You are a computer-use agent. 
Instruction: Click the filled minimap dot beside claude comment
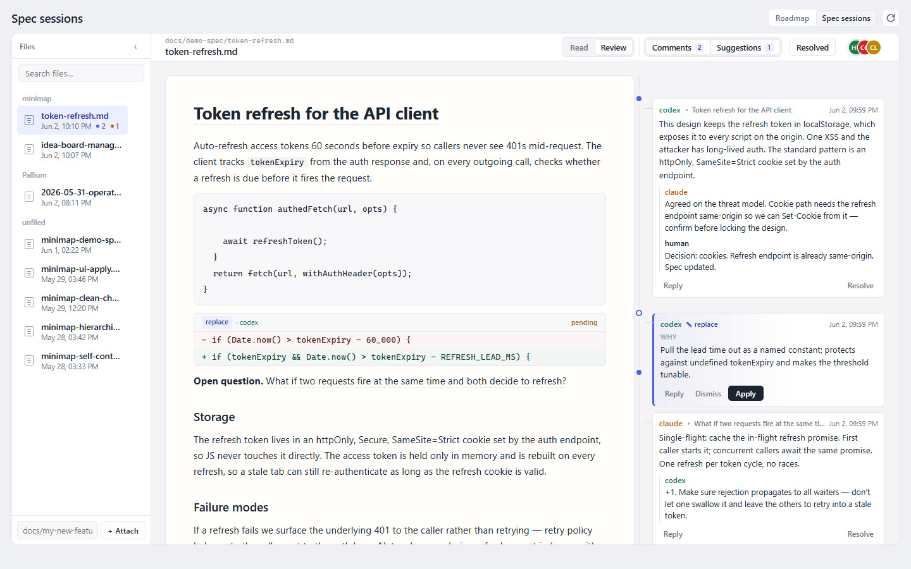[x=639, y=372]
